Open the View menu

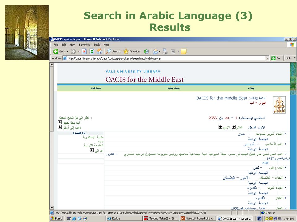pos(72,45)
